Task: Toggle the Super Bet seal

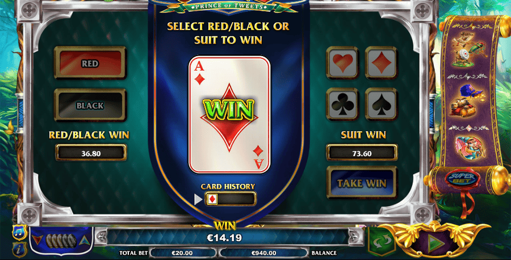Action: [x=462, y=179]
